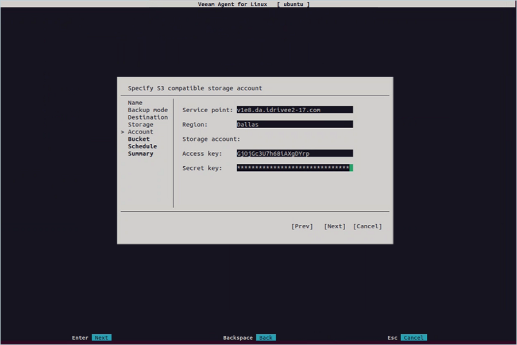The width and height of the screenshot is (517, 345).
Task: Click the 'Access key:' label
Action: (x=202, y=154)
